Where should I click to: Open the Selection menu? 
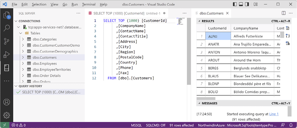[39, 4]
